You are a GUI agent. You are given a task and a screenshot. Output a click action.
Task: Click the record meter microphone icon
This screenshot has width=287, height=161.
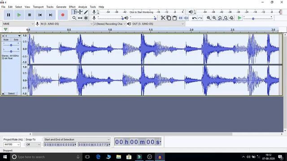coord(94,12)
